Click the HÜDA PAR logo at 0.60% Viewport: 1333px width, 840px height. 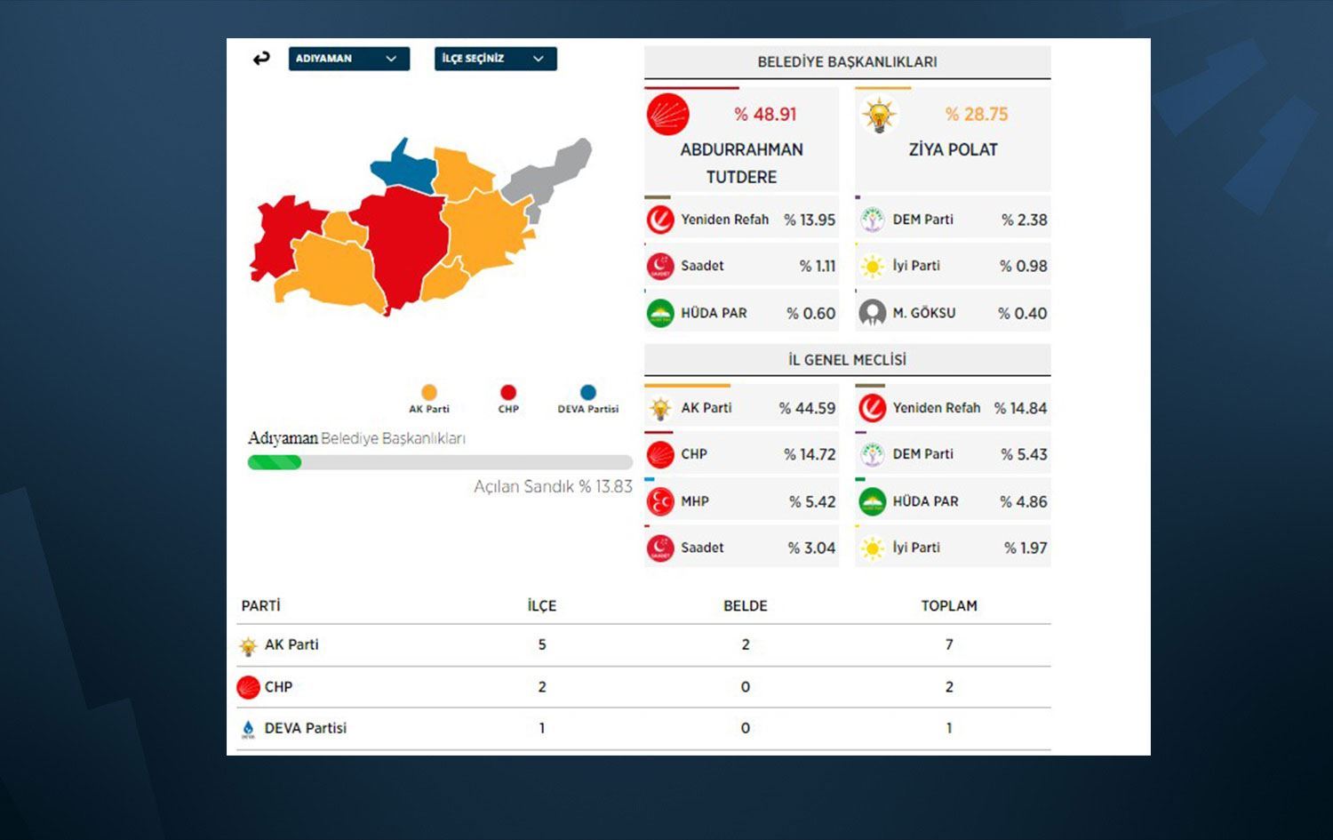tap(660, 313)
